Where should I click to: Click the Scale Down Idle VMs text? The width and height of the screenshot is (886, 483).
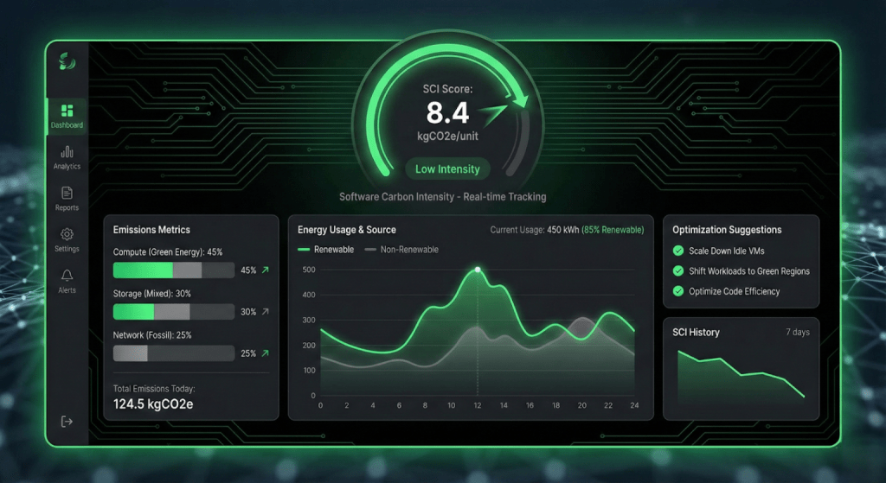click(726, 251)
